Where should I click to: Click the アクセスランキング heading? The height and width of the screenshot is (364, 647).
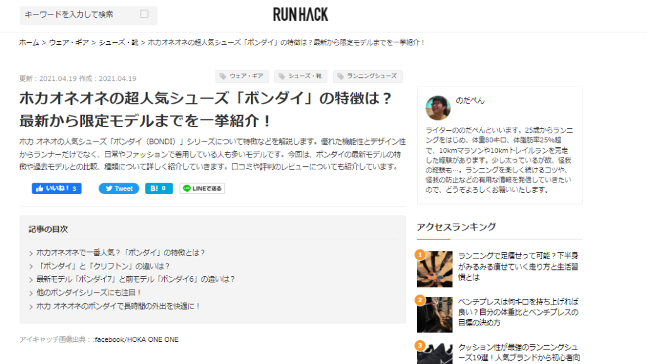pos(456,227)
